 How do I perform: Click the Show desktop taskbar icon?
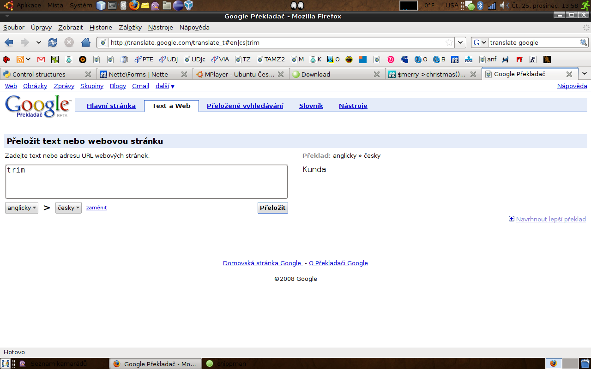pos(5,363)
